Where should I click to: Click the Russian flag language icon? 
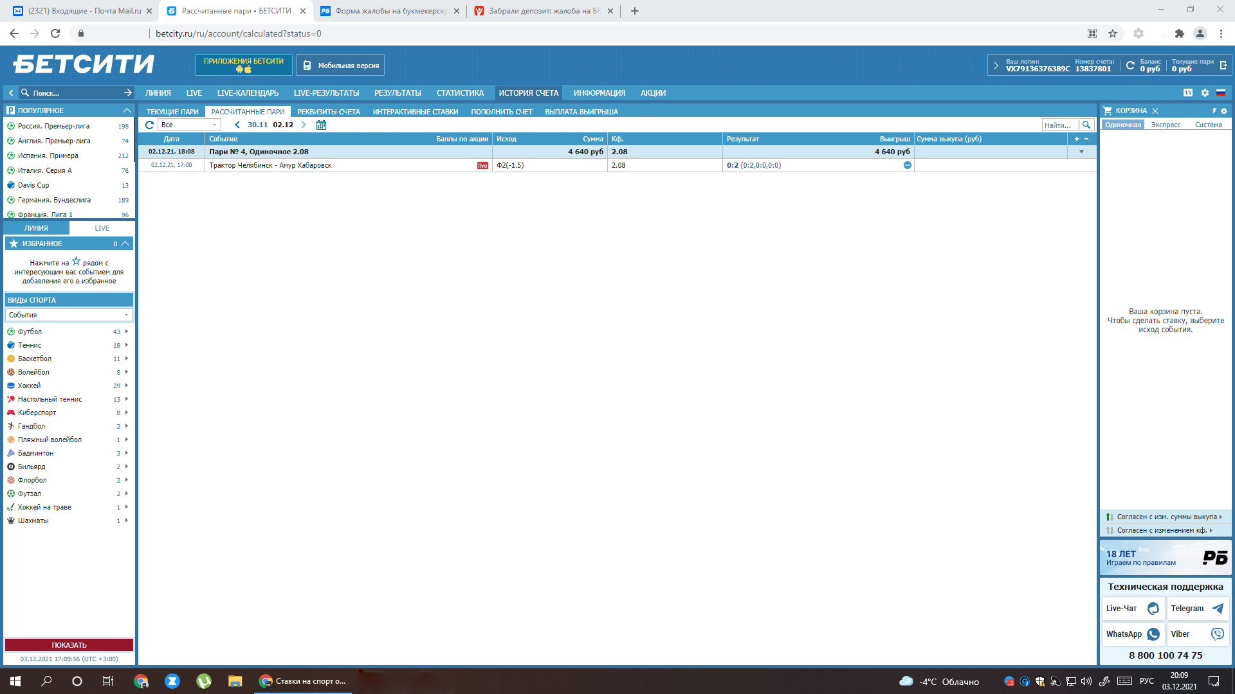[x=1220, y=93]
